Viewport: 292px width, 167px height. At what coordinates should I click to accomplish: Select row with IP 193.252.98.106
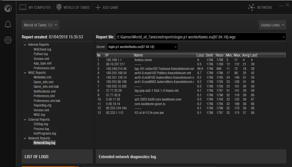(191, 82)
